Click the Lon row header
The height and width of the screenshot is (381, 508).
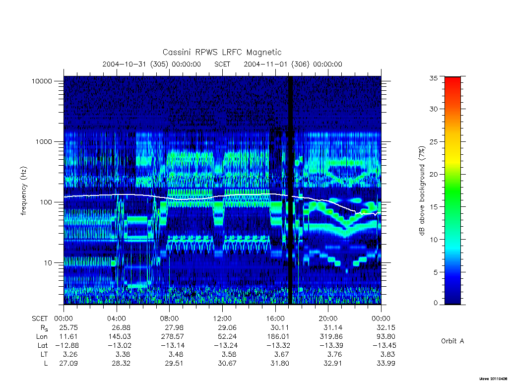point(42,337)
